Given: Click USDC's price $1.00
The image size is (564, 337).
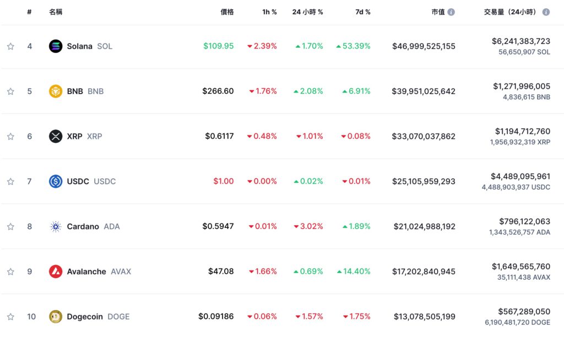Looking at the screenshot, I should tap(224, 181).
